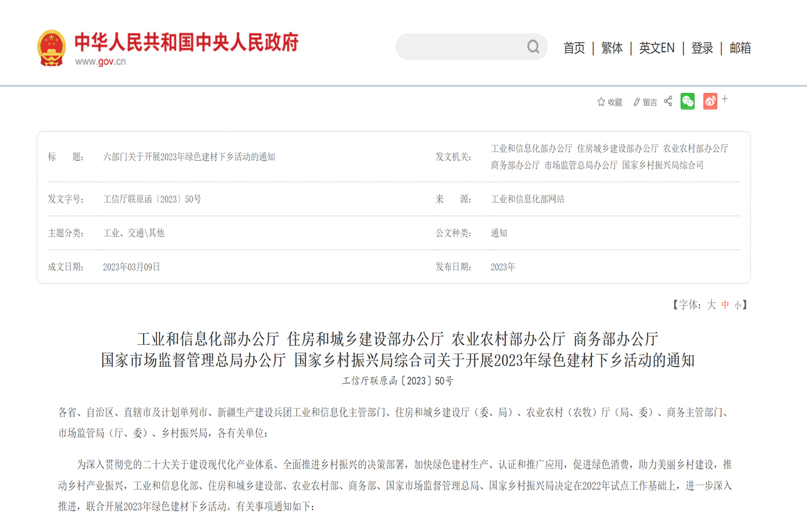
Task: Click issuing agency 国家乡村振兴局综合司 in table
Action: click(x=663, y=166)
